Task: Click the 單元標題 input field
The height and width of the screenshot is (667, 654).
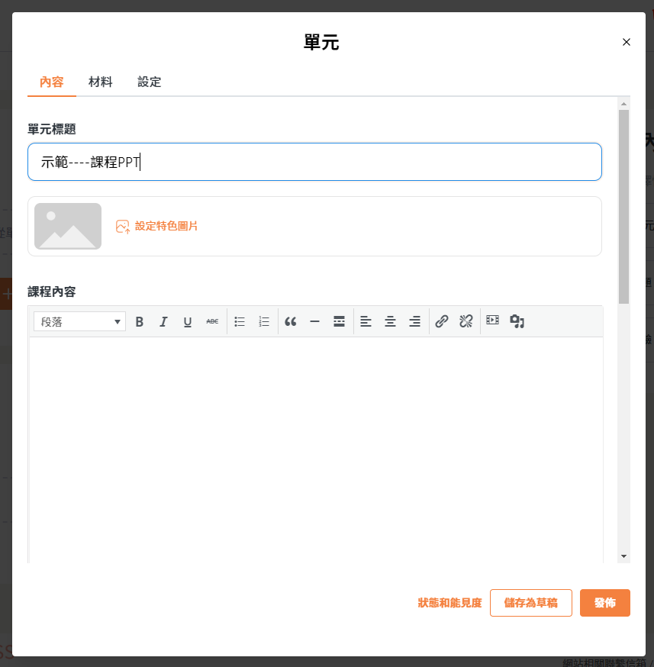Action: [314, 162]
